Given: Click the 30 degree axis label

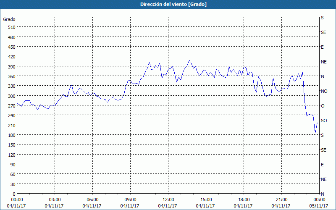Looking at the screenshot, I should [13, 184].
